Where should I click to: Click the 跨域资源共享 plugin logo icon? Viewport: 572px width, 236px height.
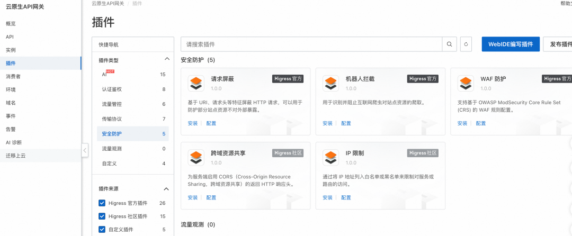click(196, 157)
